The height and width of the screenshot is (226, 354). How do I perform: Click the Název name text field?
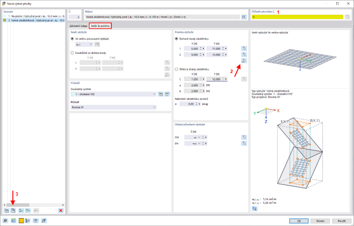point(162,17)
